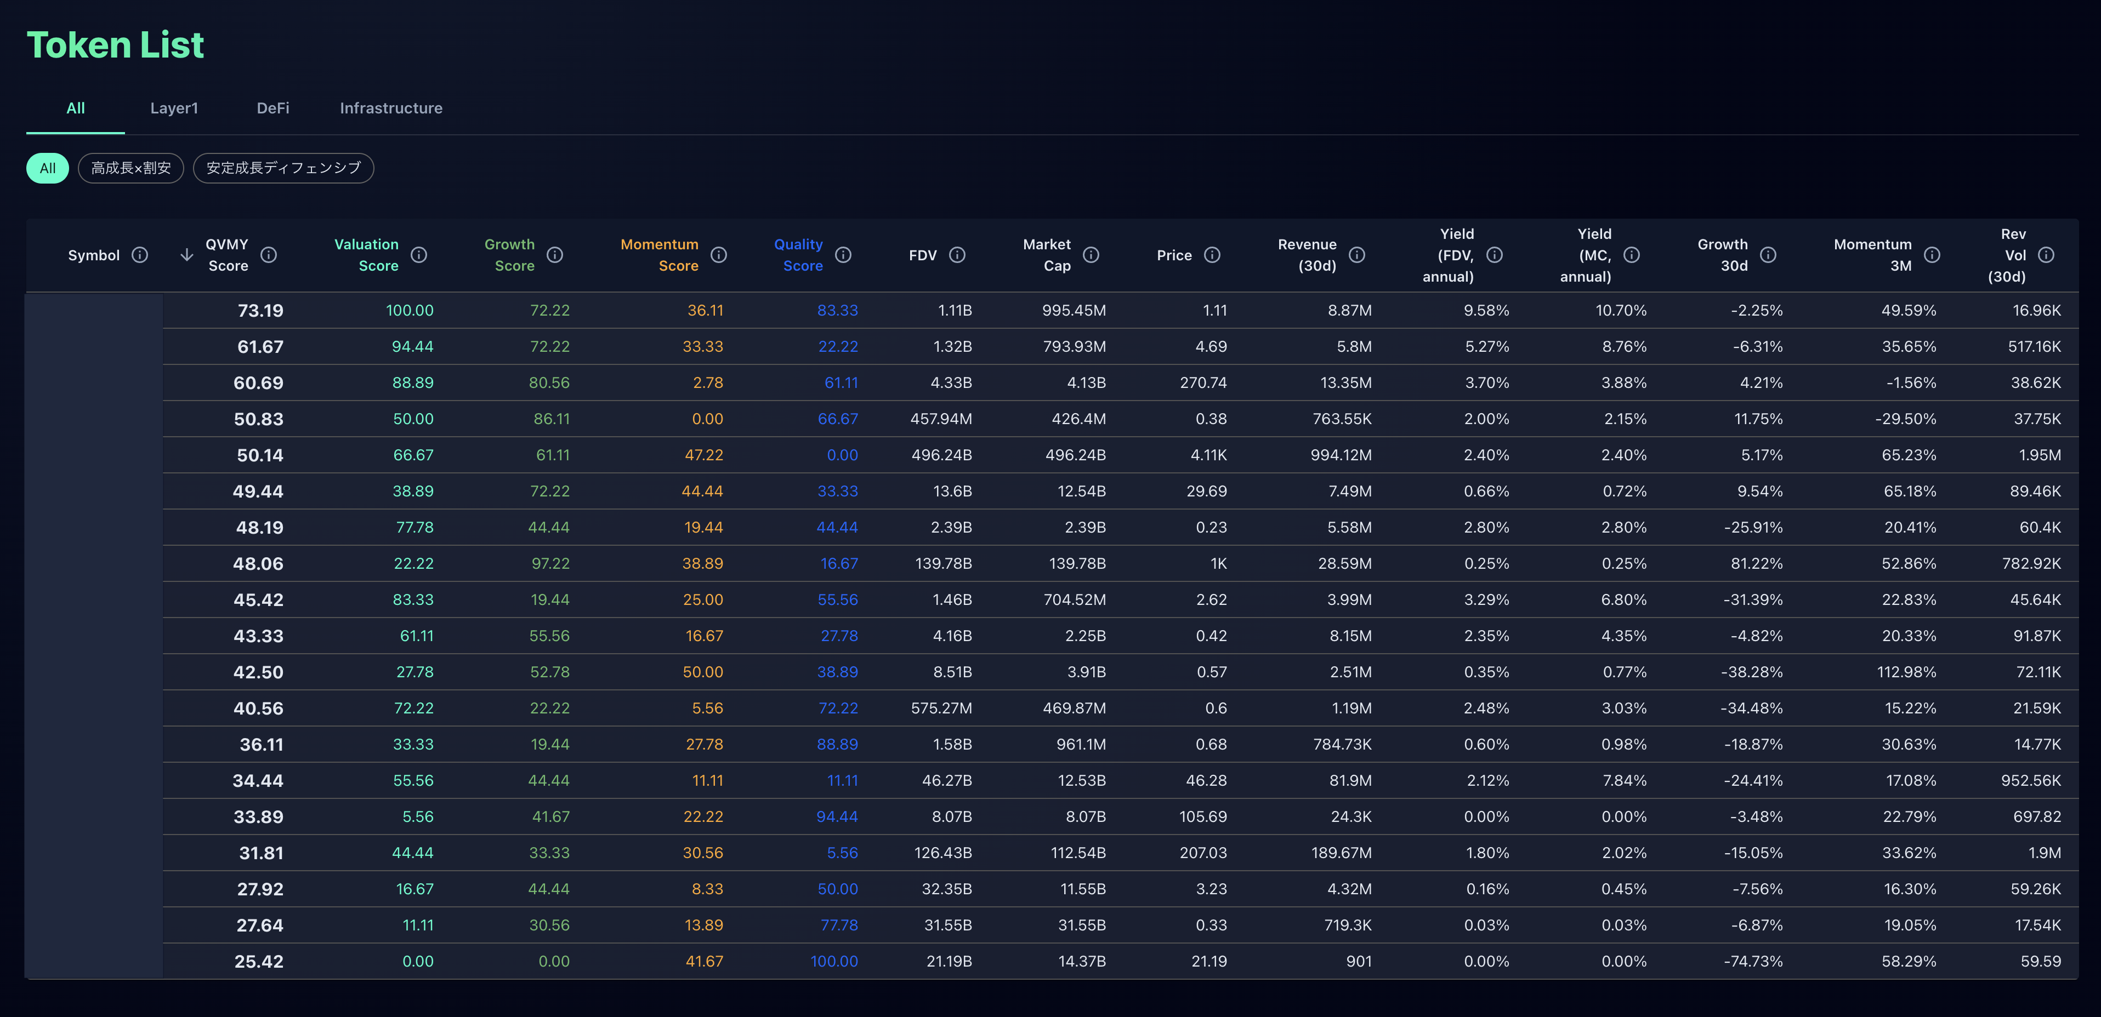Open the Symbol column info tooltip
Viewport: 2101px width, 1017px height.
click(x=140, y=254)
